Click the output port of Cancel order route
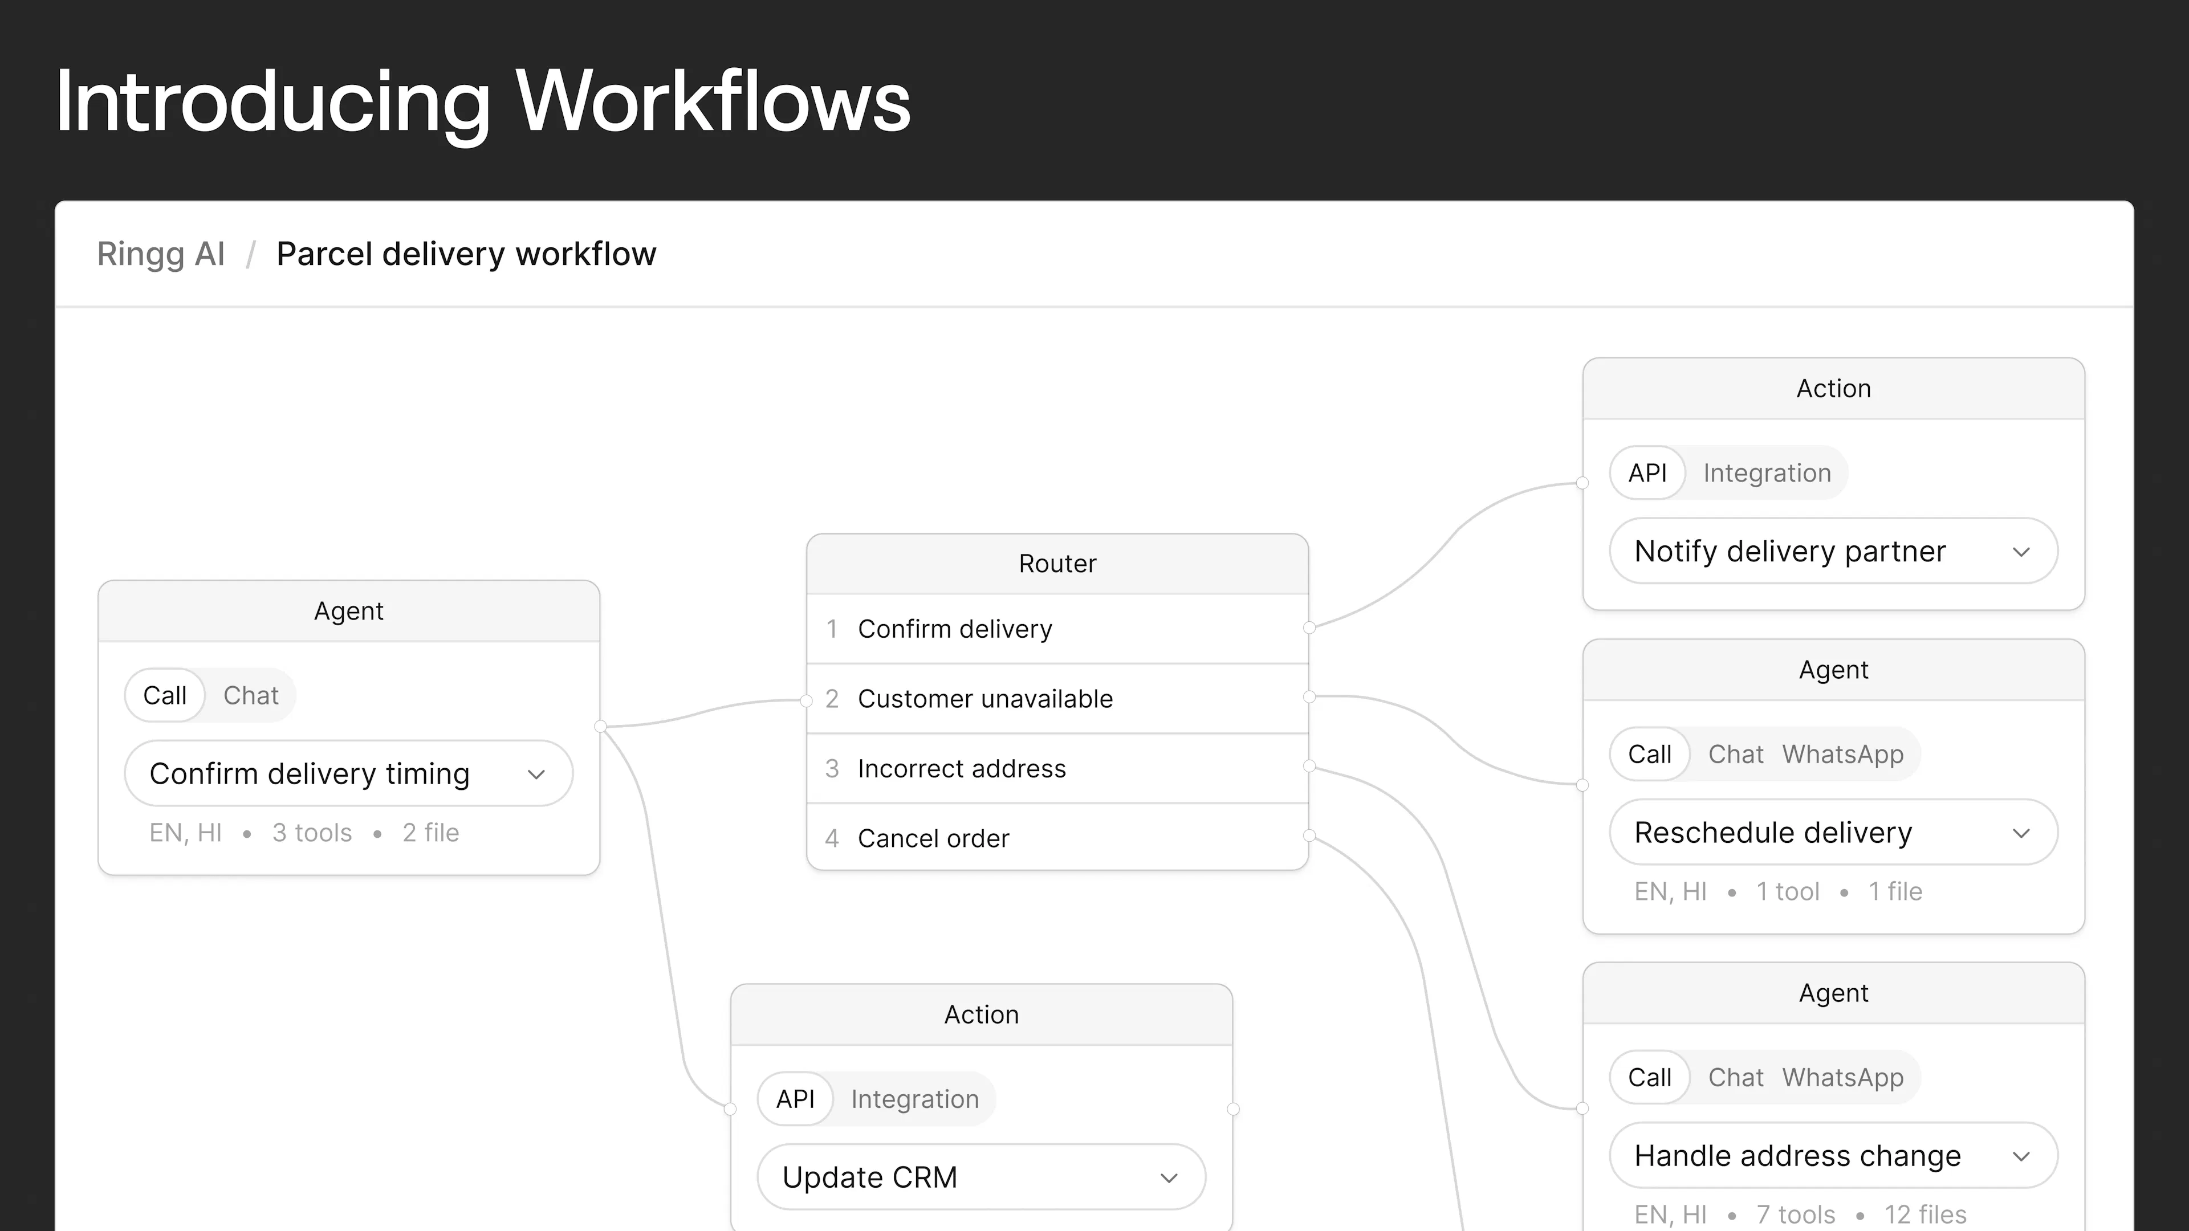Screen dimensions: 2189x1231 (1309, 836)
